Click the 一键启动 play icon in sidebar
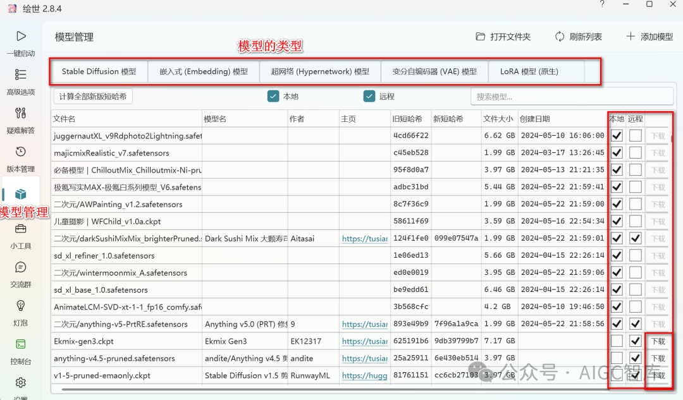Screen dimensions: 683x400 [21, 36]
